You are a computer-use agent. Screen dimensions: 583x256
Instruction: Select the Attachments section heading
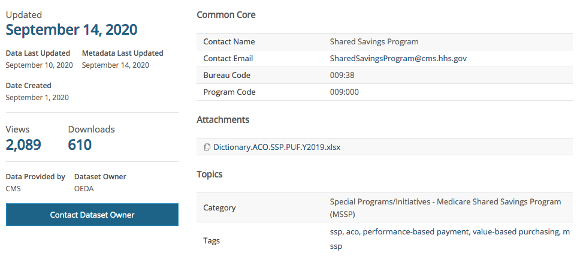coord(223,120)
